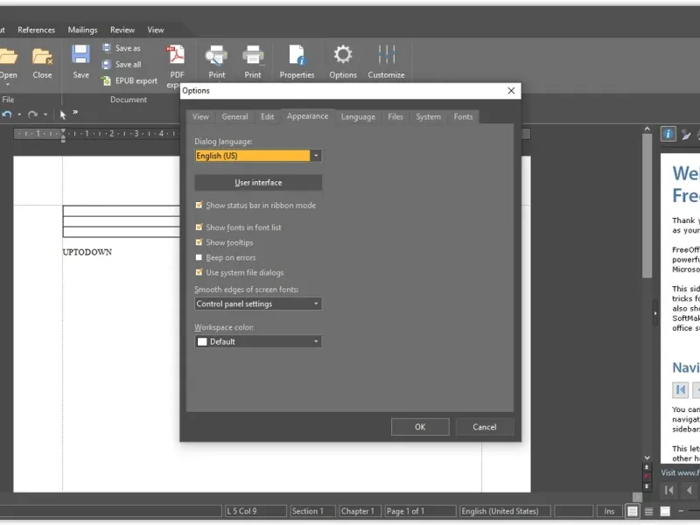
Task: Click the white Default workspace color swatch
Action: pyautogui.click(x=202, y=341)
